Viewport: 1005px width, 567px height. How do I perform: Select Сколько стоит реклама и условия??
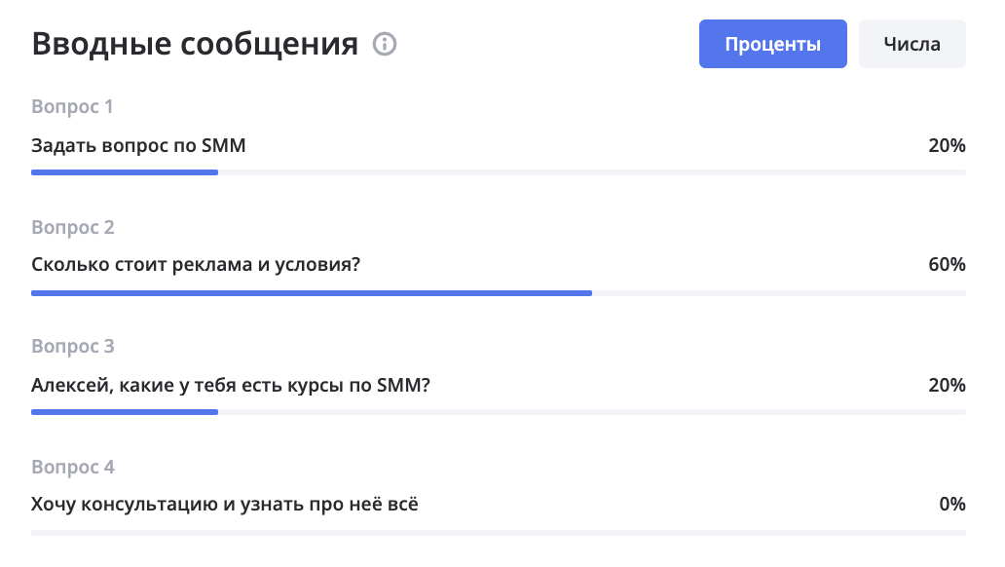coord(196,264)
